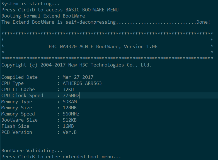Click the 'CPU Type' label
The height and width of the screenshot is (160, 218).
pyautogui.click(x=13, y=83)
